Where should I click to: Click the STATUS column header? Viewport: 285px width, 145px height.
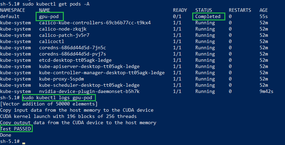coord(204,10)
